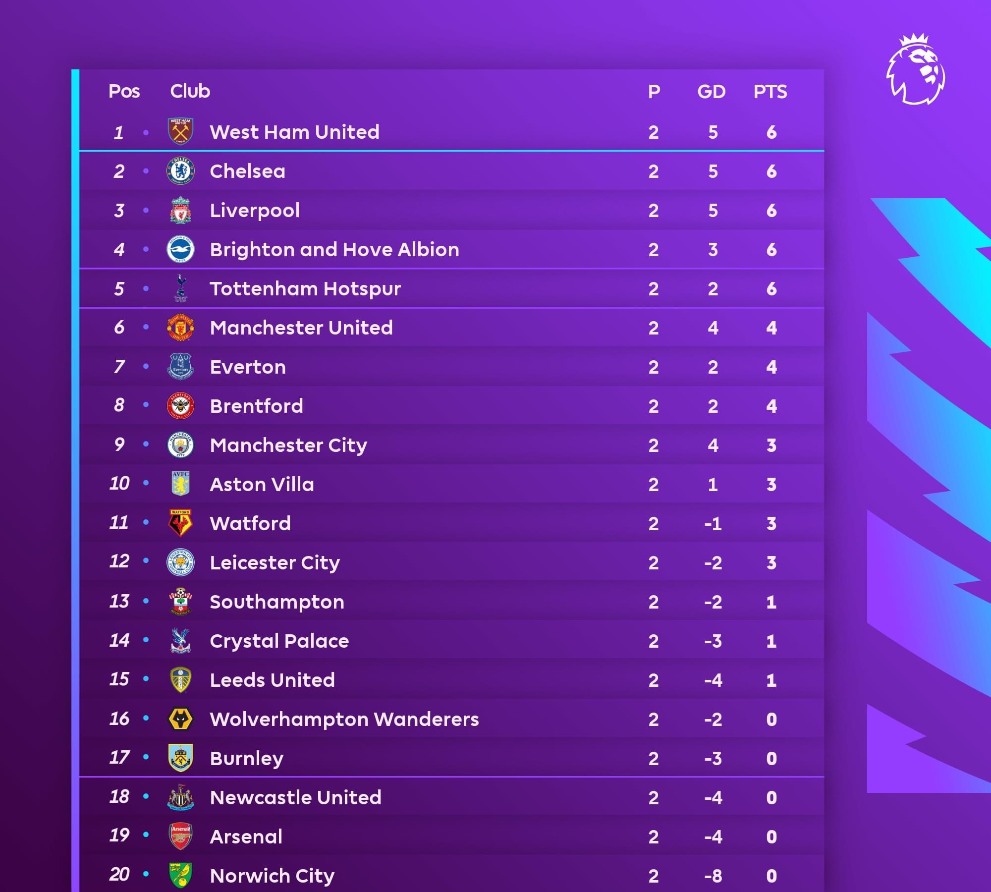Image resolution: width=991 pixels, height=892 pixels.
Task: Select the Liverpool crest icon
Action: pos(180,210)
